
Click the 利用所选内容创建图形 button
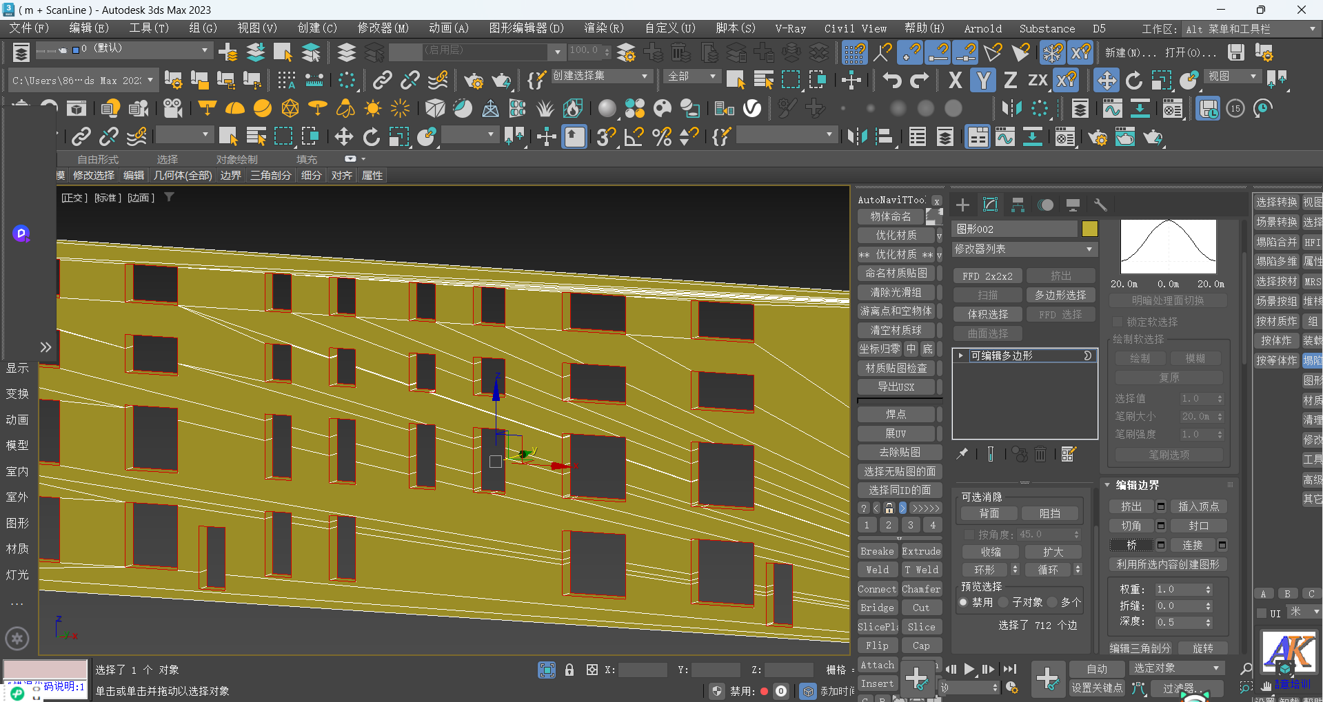(x=1168, y=564)
